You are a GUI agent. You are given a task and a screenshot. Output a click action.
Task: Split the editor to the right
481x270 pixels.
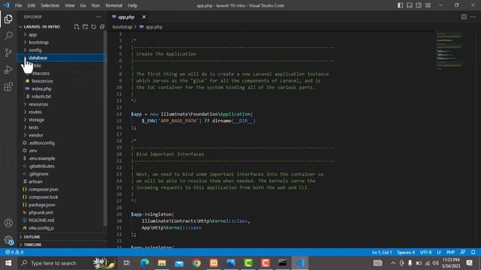464,16
